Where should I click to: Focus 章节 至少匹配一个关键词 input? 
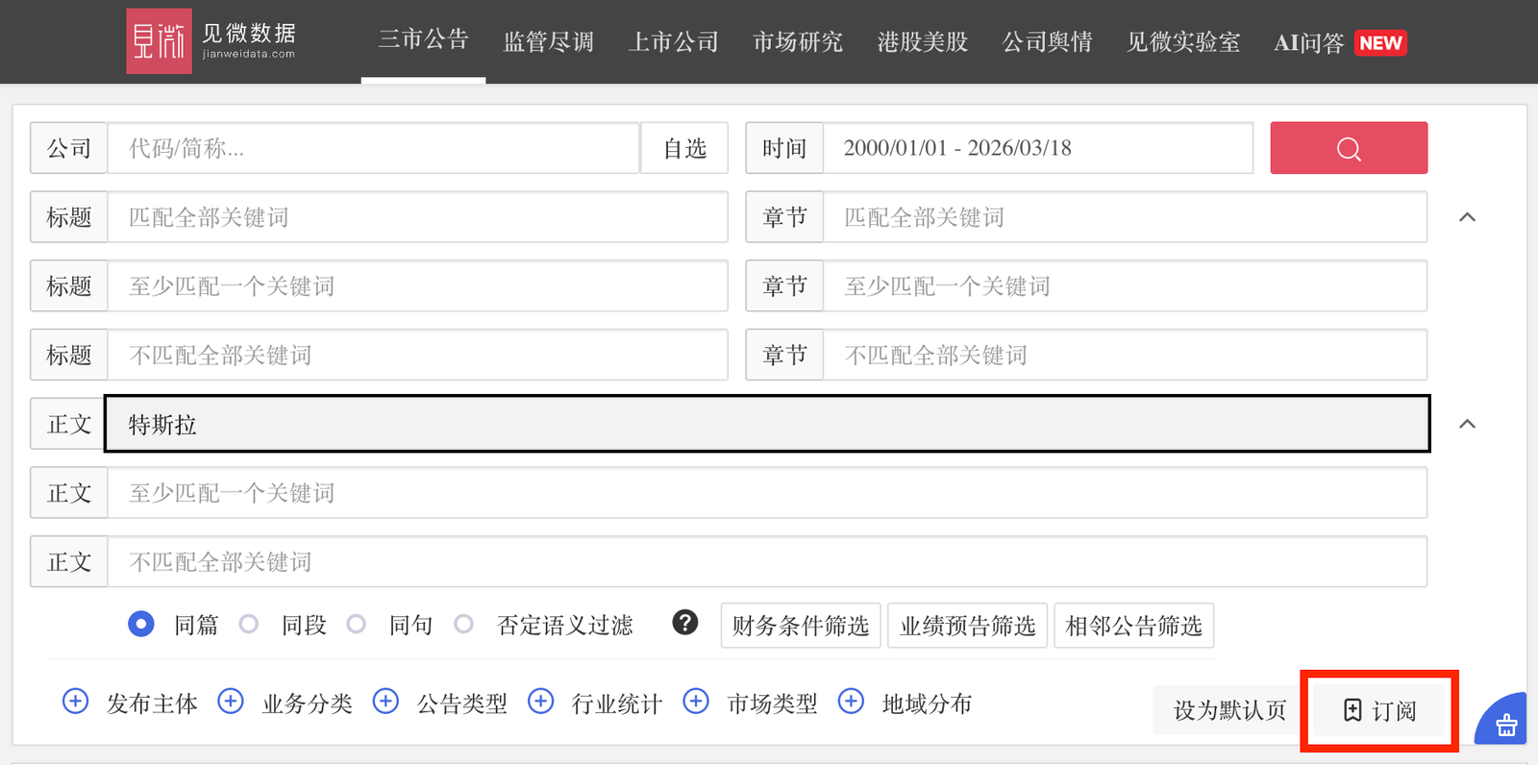click(1125, 286)
